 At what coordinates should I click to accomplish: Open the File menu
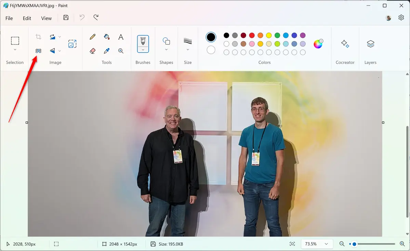(9, 18)
